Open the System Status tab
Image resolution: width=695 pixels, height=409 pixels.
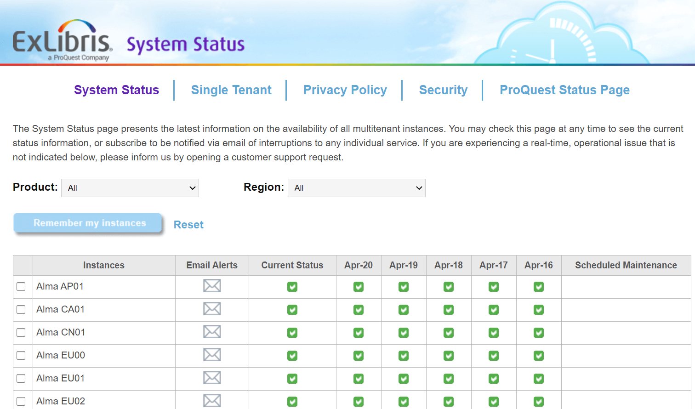click(x=117, y=90)
